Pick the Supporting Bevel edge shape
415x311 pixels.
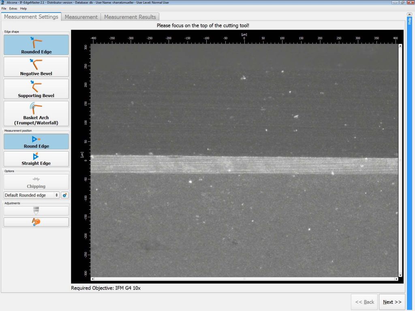coord(36,89)
